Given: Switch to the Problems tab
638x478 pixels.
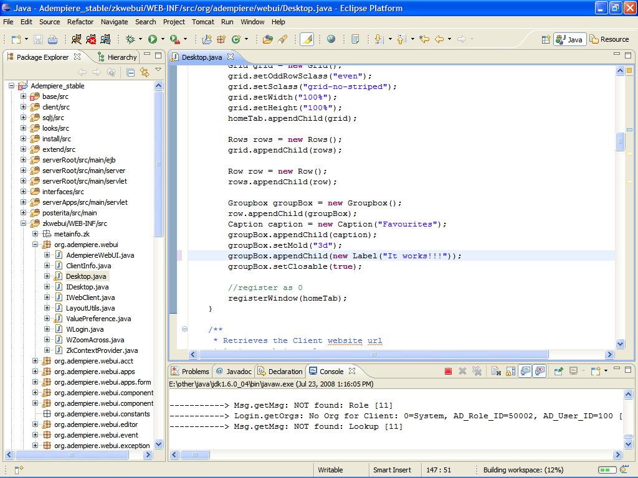Looking at the screenshot, I should [x=190, y=372].
